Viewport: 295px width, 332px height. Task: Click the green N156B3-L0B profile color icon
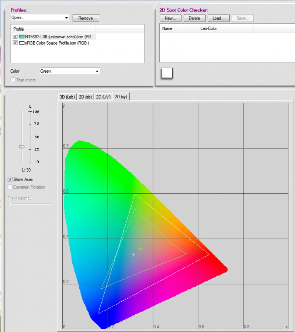point(22,37)
